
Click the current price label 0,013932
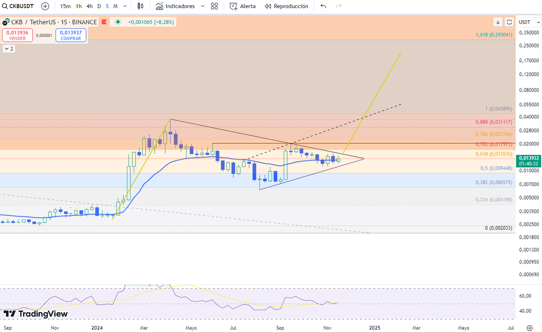(529, 158)
